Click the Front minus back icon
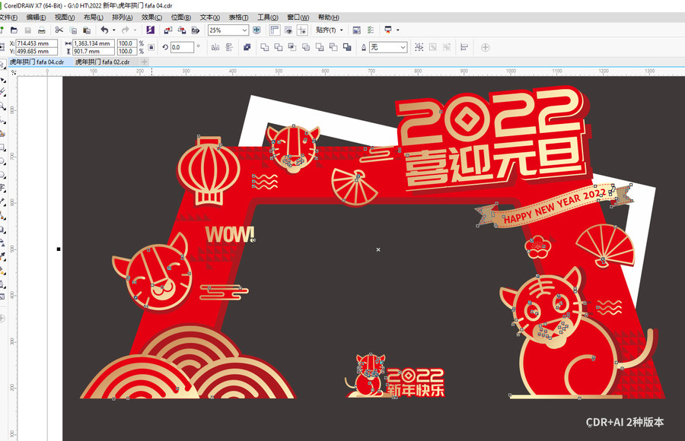 [x=320, y=47]
